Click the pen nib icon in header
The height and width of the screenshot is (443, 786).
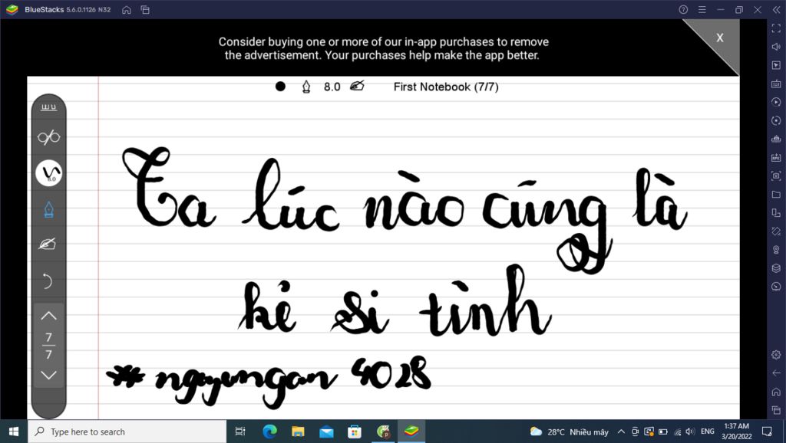point(306,87)
